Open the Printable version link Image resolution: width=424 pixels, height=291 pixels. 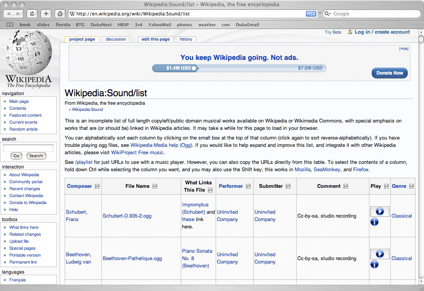(25, 255)
